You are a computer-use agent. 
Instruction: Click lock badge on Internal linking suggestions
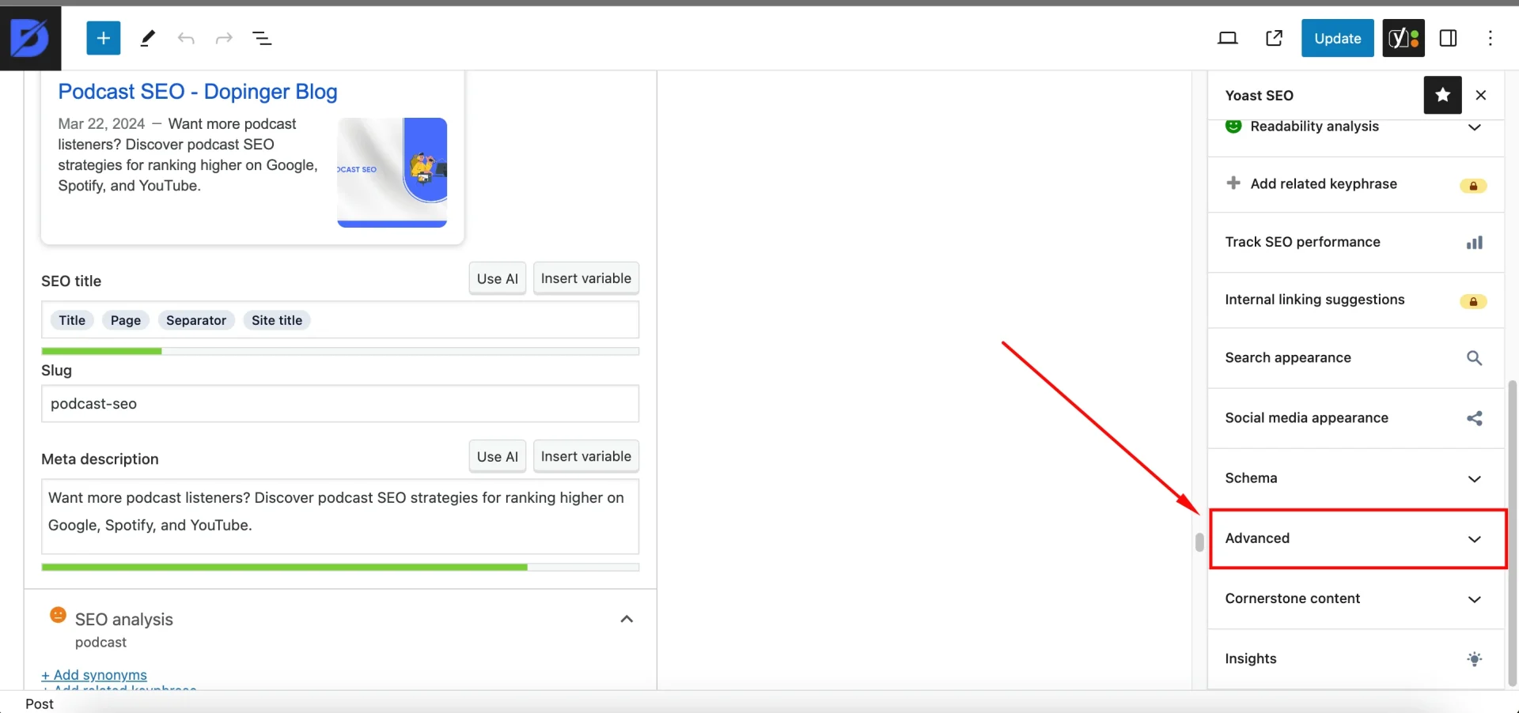coord(1473,301)
